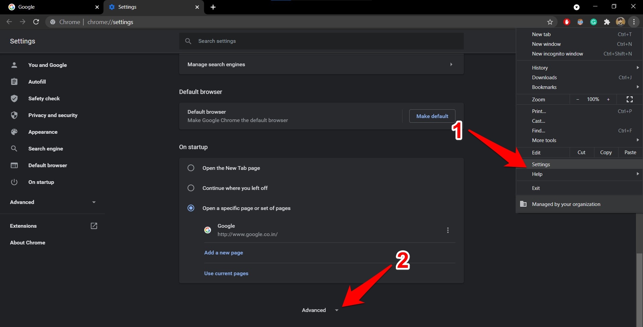Bookmark this page with the star icon
The image size is (643, 327).
pos(550,22)
